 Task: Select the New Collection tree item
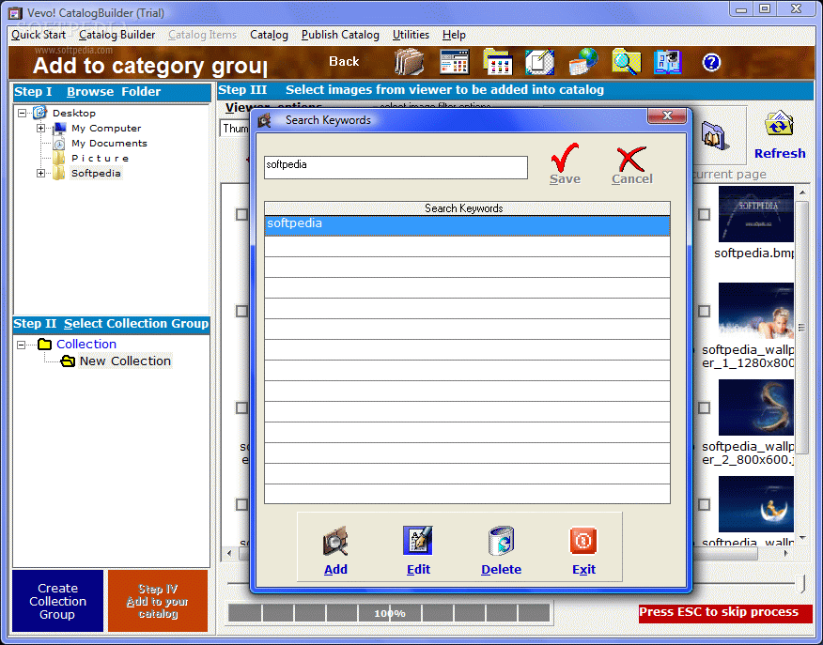pos(125,361)
